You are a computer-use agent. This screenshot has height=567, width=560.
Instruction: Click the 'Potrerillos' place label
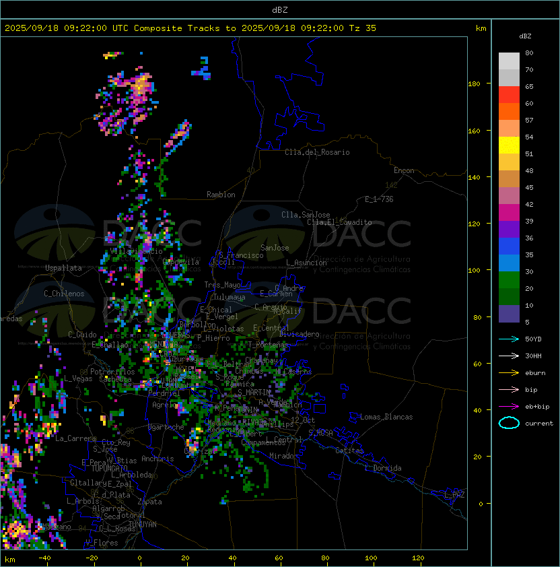pyautogui.click(x=112, y=372)
